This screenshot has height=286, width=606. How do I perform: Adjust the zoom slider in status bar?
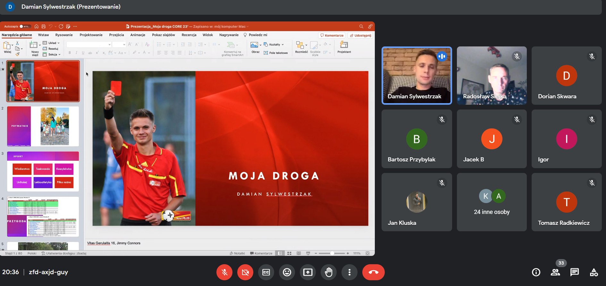332,253
